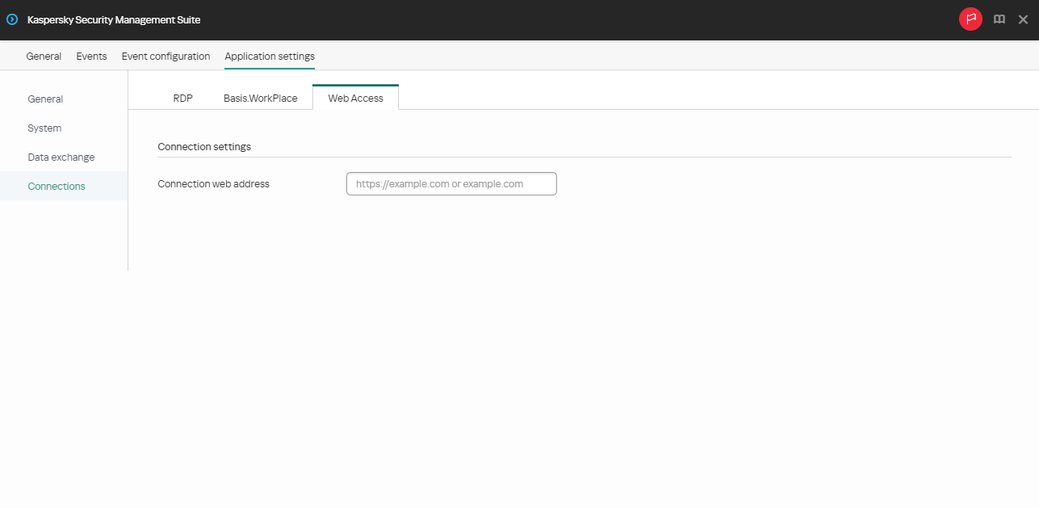Screen dimensions: 1039x508
Task: Switch to the RDP tab
Action: (182, 98)
